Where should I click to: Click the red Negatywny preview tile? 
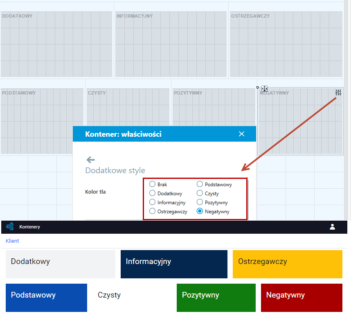click(302, 298)
